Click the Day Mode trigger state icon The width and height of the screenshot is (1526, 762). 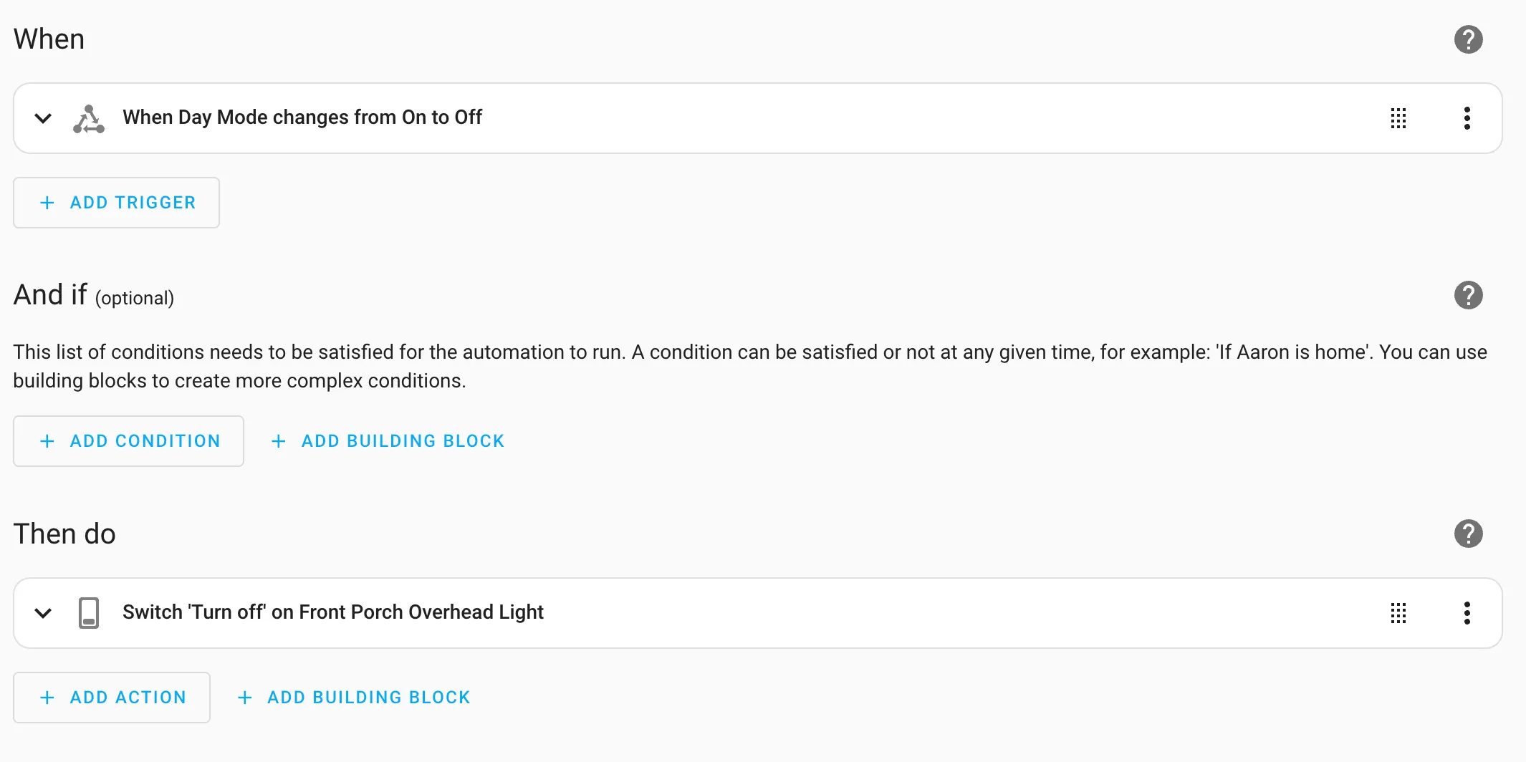coord(89,117)
